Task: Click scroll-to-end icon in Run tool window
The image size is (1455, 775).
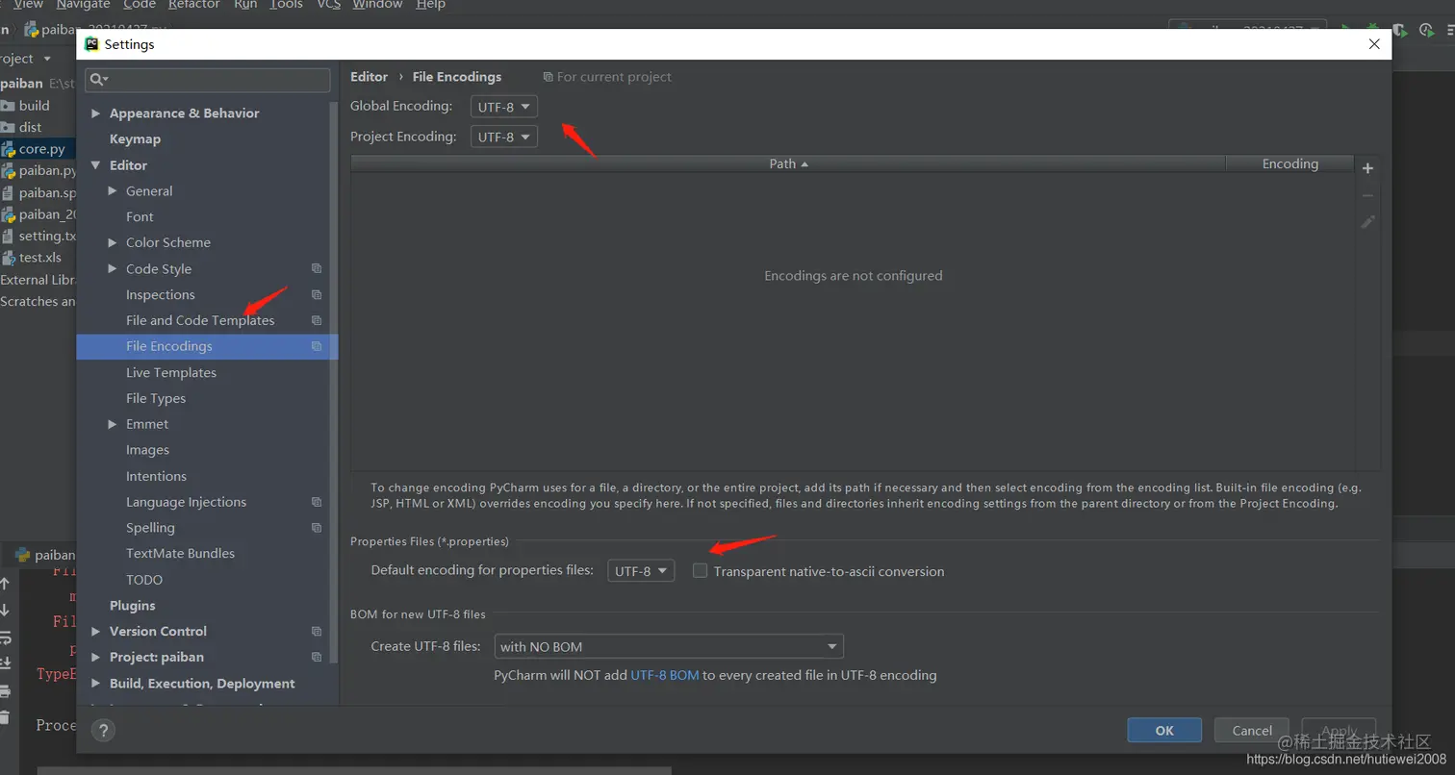Action: (5, 663)
